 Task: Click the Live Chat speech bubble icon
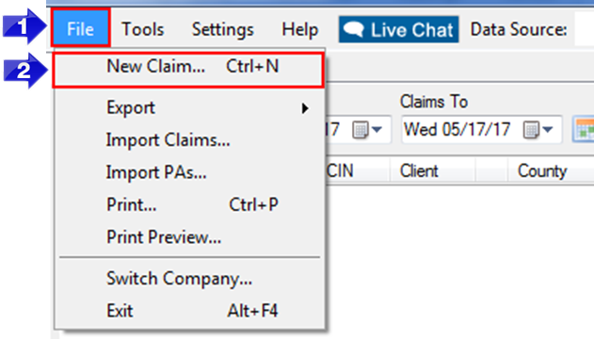(353, 29)
